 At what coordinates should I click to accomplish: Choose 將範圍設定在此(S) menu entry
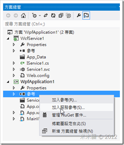pos(77,124)
